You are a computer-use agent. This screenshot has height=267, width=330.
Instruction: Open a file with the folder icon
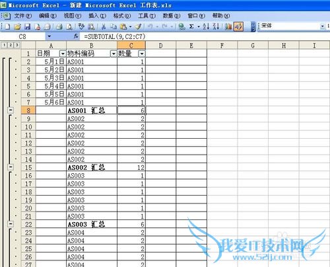pos(17,26)
